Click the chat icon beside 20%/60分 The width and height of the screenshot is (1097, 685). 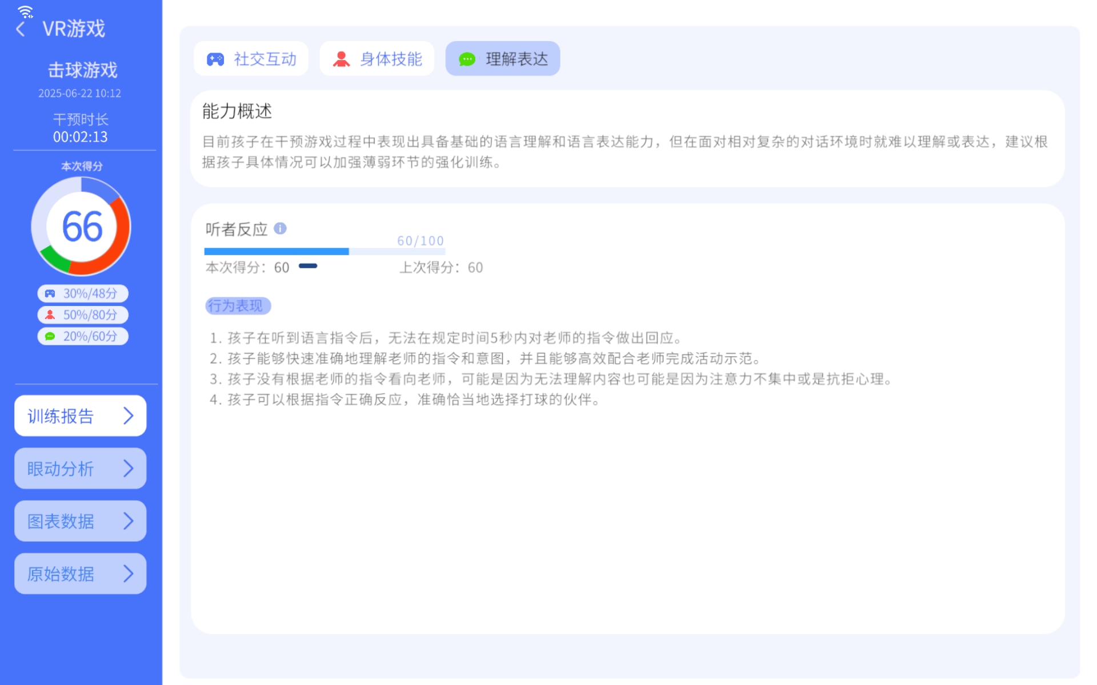(51, 336)
